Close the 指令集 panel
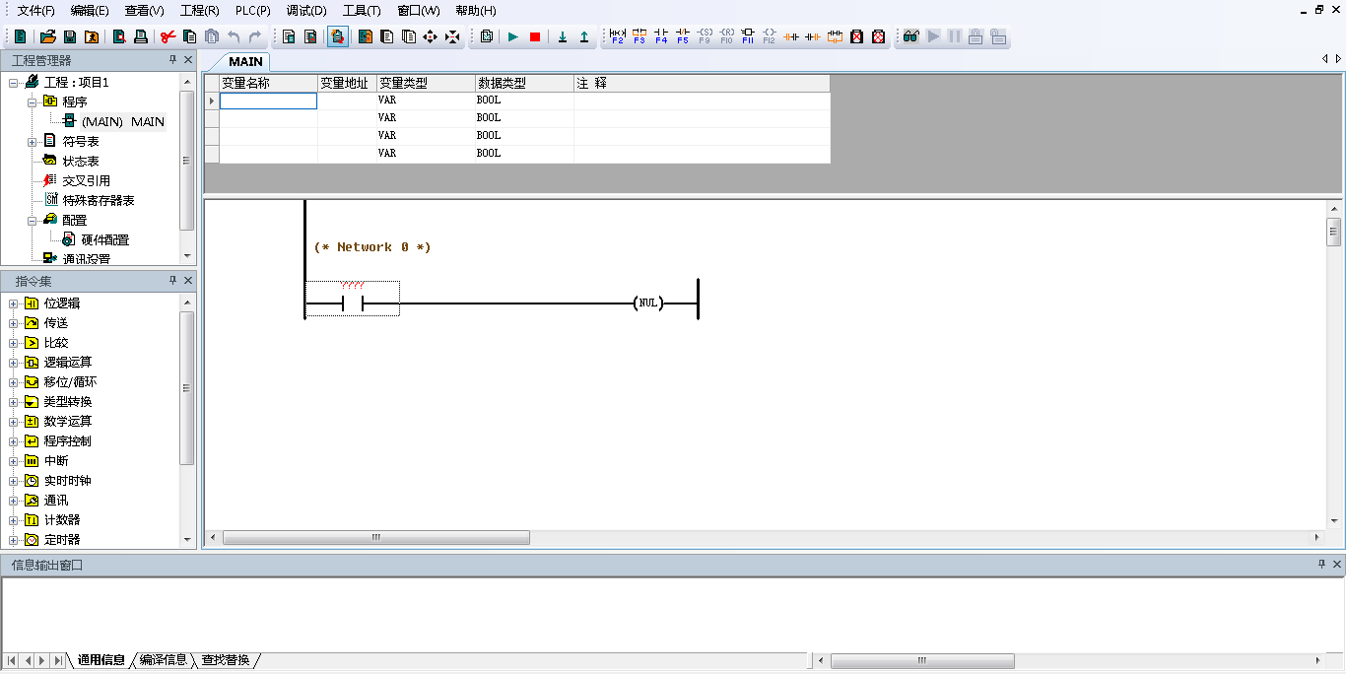Image resolution: width=1346 pixels, height=674 pixels. coord(188,281)
